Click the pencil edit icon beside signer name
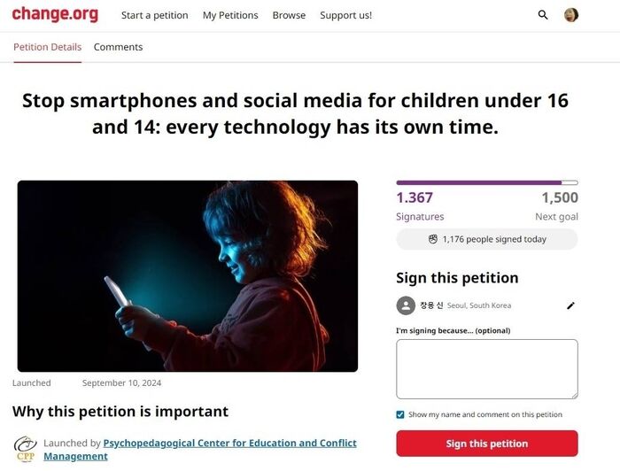 [570, 305]
